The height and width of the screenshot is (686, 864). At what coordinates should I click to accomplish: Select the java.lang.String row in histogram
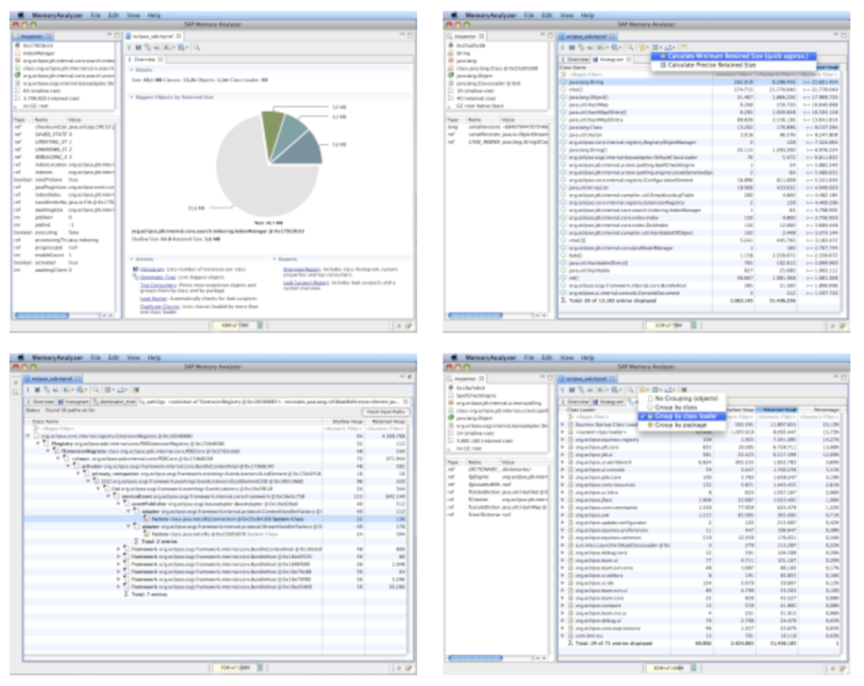pos(700,82)
